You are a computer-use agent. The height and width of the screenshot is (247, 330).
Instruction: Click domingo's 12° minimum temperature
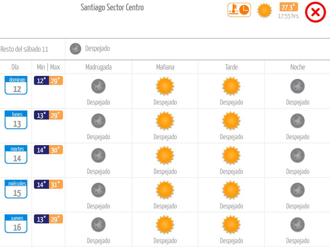[41, 81]
